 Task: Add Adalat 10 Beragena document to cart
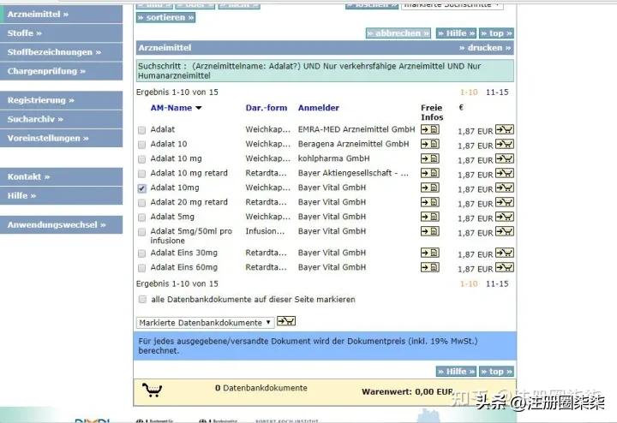[x=505, y=144]
